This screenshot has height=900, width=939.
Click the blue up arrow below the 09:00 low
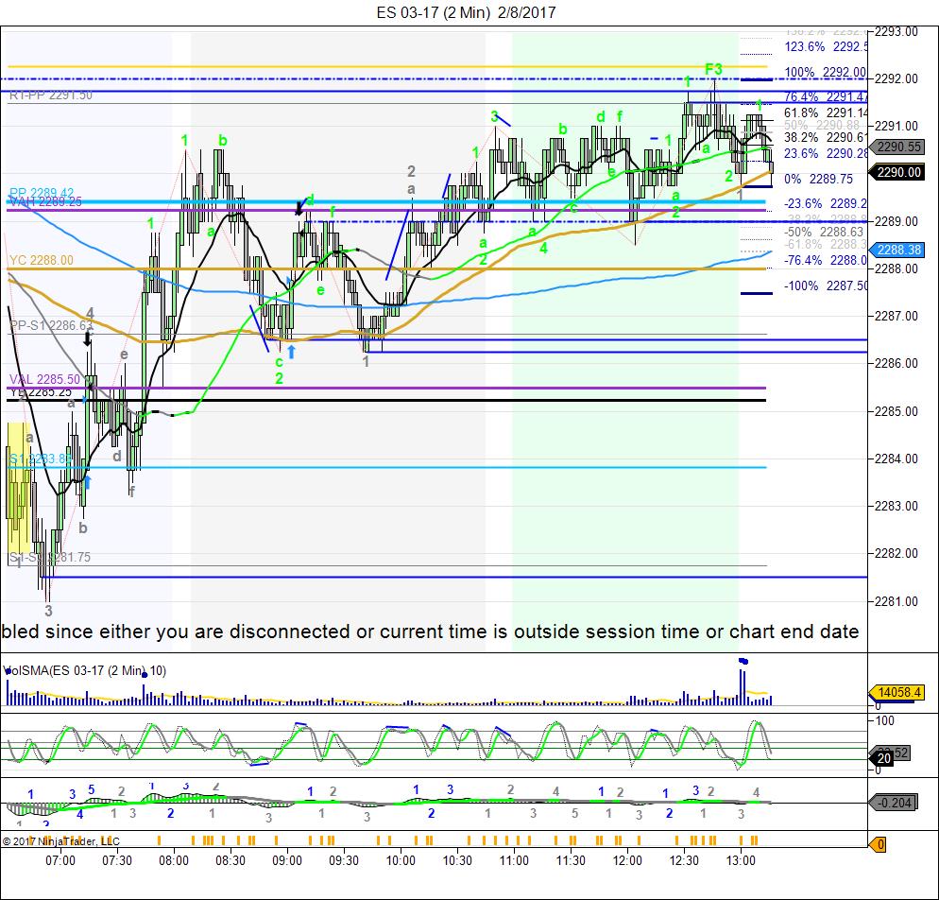click(291, 351)
